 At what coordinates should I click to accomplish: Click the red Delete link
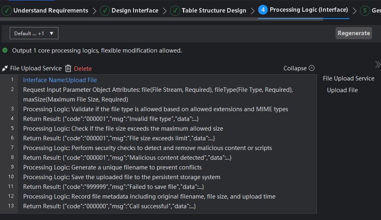coord(83,69)
